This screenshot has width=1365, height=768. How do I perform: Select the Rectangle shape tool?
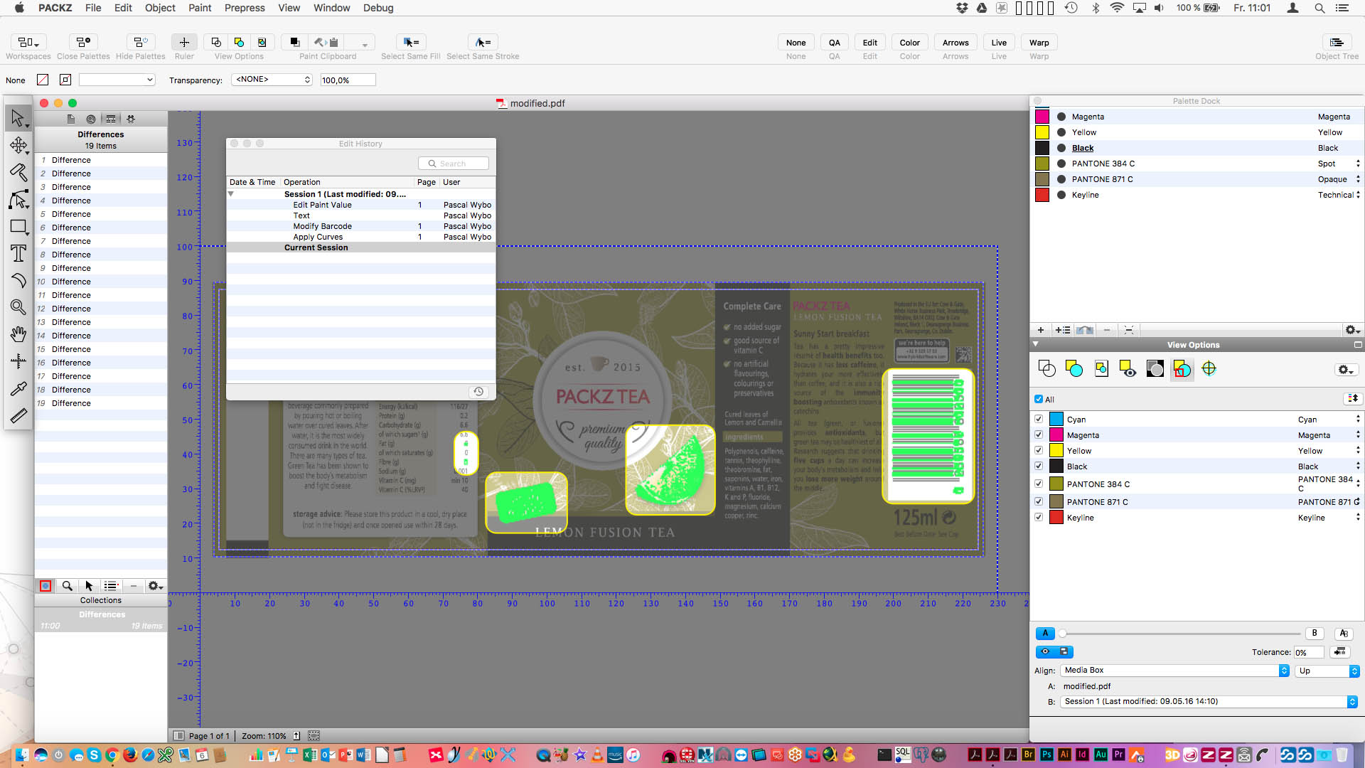coord(18,227)
